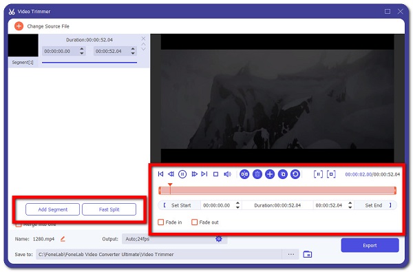The image size is (413, 272).
Task: Click the Segment[1] label
Action: point(23,63)
